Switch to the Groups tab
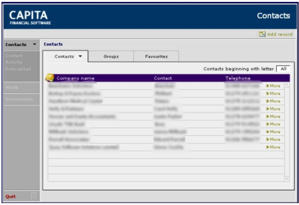Image resolution: width=299 pixels, height=205 pixels. [111, 57]
